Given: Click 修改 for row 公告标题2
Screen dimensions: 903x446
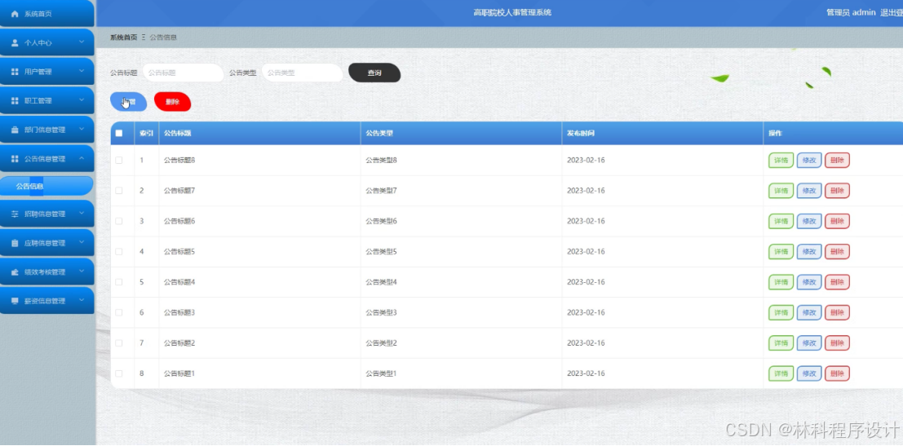Looking at the screenshot, I should tap(809, 343).
